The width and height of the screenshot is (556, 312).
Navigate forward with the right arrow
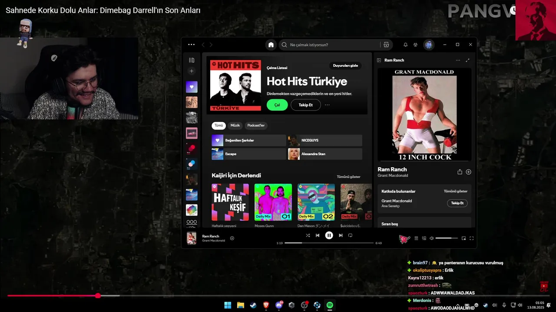click(x=211, y=45)
